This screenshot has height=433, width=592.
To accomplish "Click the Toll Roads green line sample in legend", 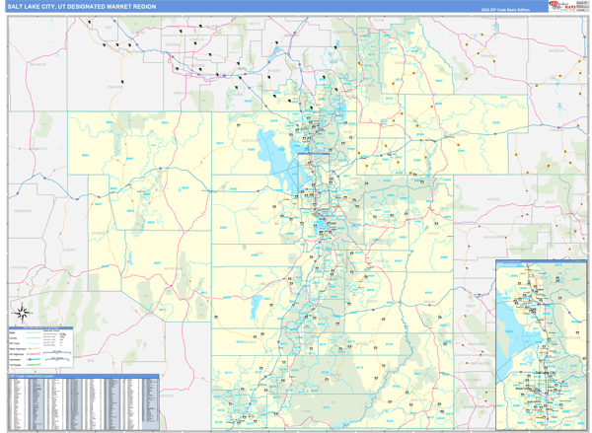I will point(34,365).
